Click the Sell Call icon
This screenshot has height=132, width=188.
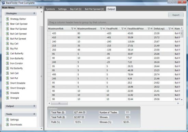tap(7, 73)
